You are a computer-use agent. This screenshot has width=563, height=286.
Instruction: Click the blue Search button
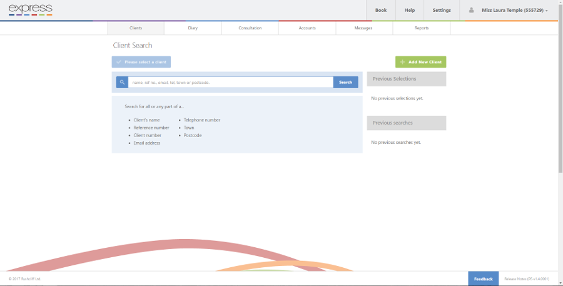coord(345,82)
